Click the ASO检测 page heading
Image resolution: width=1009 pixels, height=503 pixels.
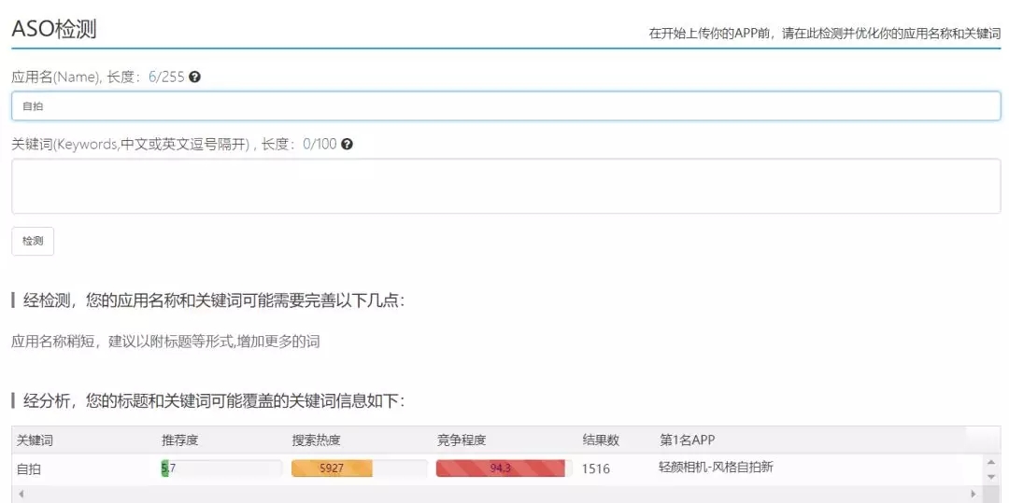pos(54,29)
